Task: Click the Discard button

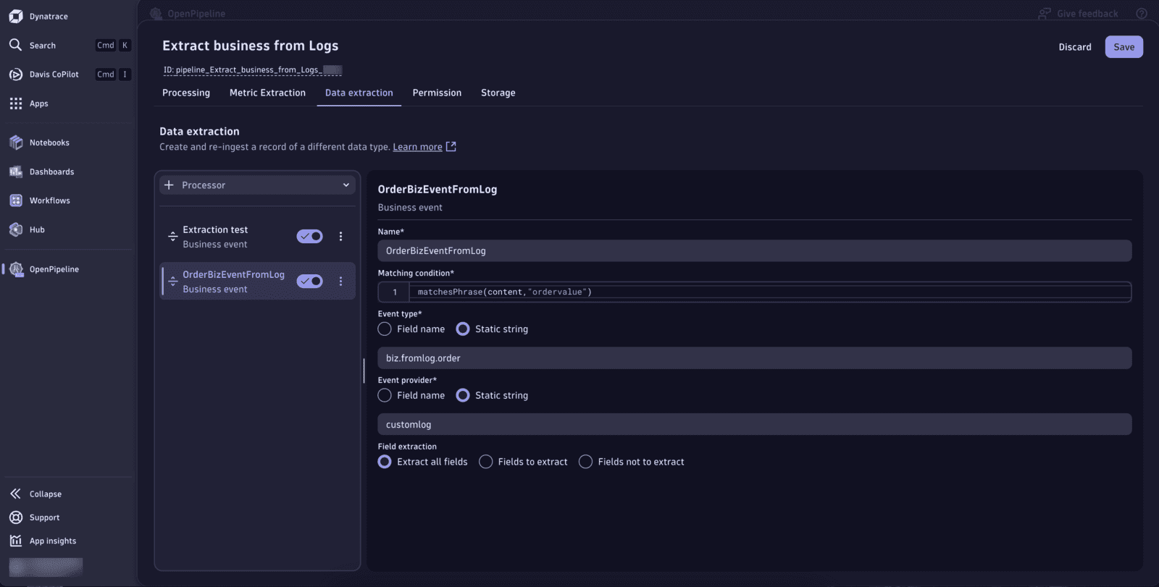Action: click(1075, 47)
